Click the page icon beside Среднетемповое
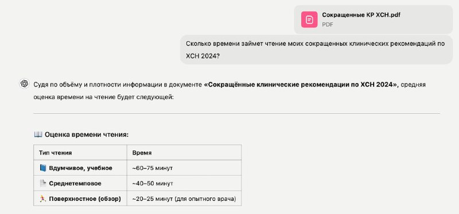The height and width of the screenshot is (214, 459). click(43, 183)
